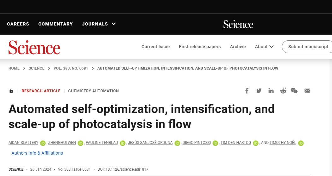
Task: Click the LinkedIn share icon
Action: pos(271,91)
